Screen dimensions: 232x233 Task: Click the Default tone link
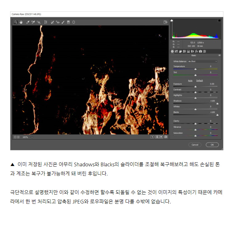pos(199,81)
